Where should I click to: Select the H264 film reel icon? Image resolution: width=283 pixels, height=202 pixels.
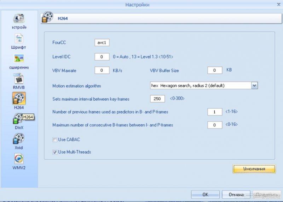pos(19,99)
